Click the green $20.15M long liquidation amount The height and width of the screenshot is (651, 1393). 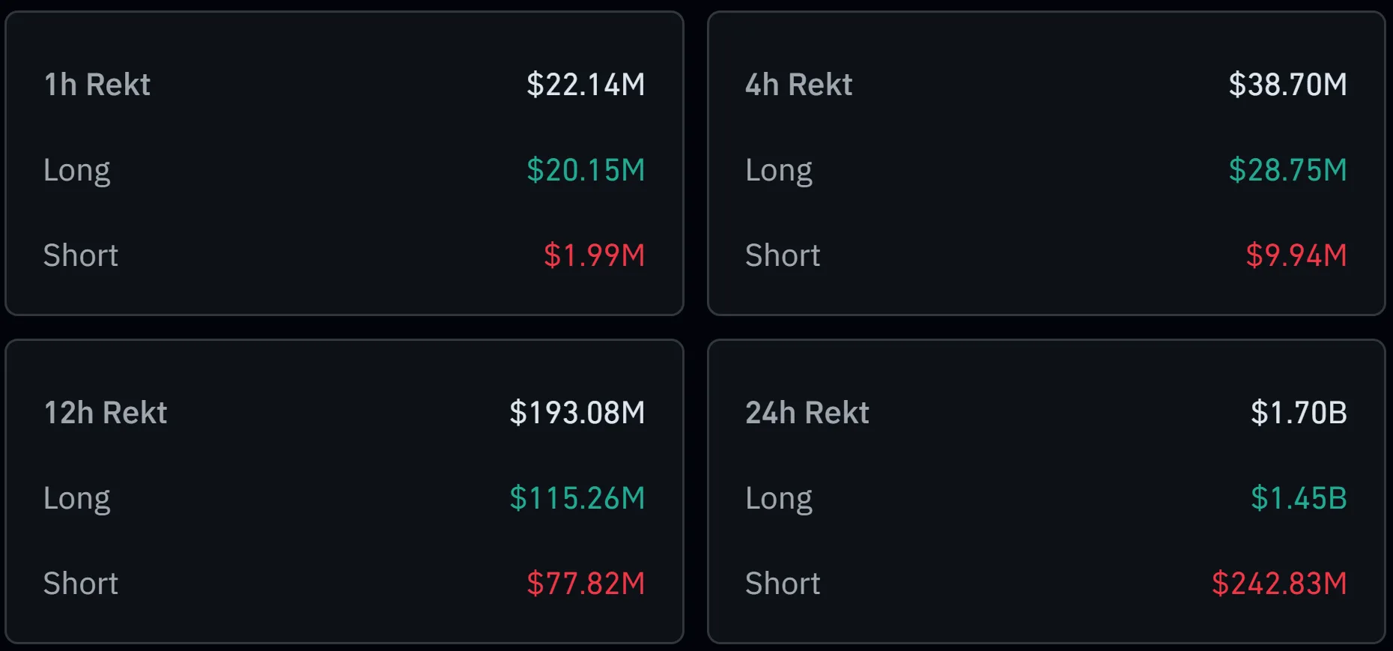pos(586,170)
